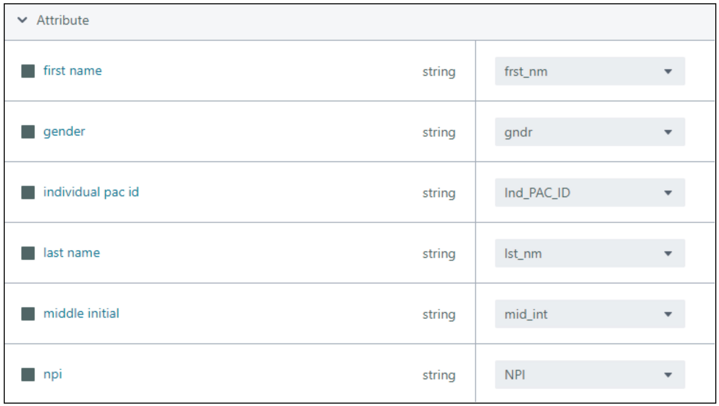This screenshot has height=406, width=719.
Task: Toggle the individual pac id checkbox
Action: click(27, 192)
